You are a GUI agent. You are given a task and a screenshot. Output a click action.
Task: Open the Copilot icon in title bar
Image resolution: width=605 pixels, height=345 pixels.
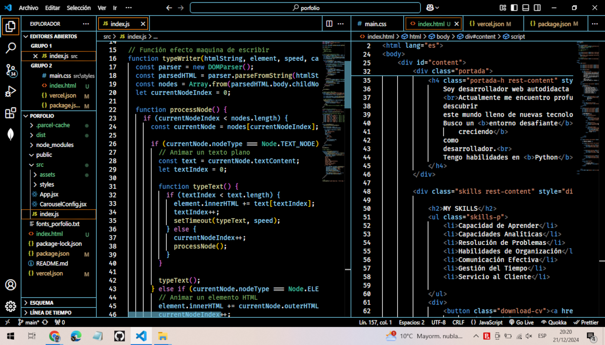coord(430,8)
